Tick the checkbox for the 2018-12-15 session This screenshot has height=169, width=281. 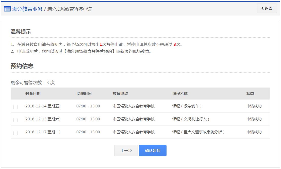15,120
